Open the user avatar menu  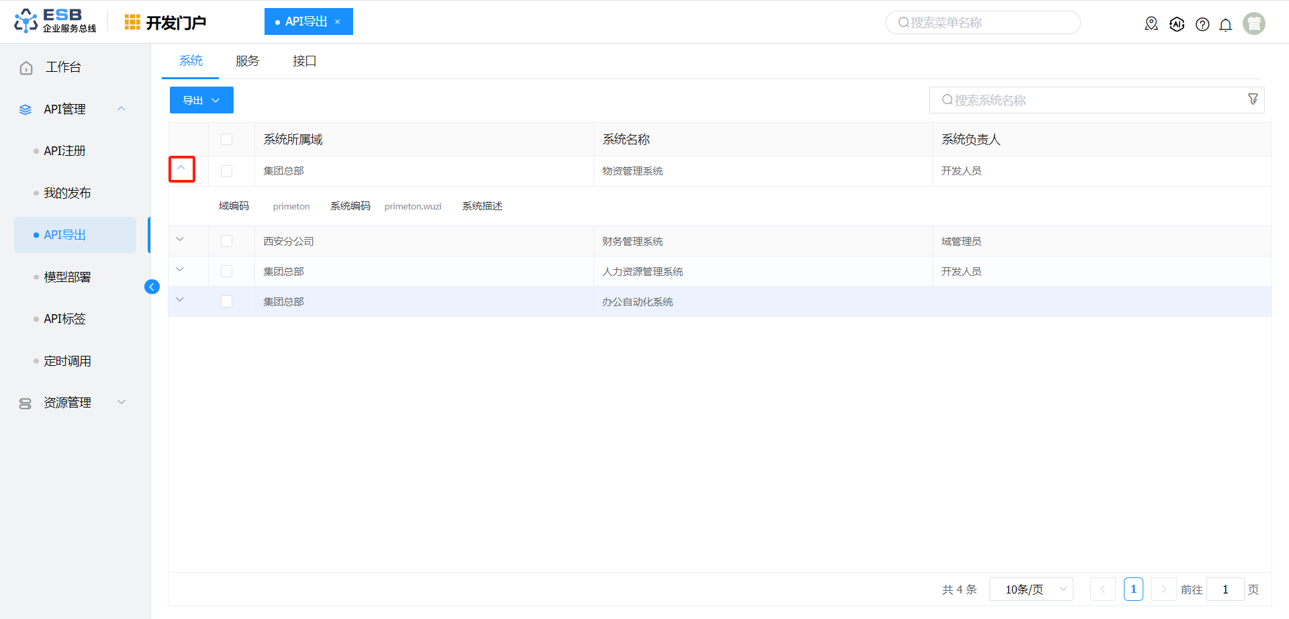1253,23
